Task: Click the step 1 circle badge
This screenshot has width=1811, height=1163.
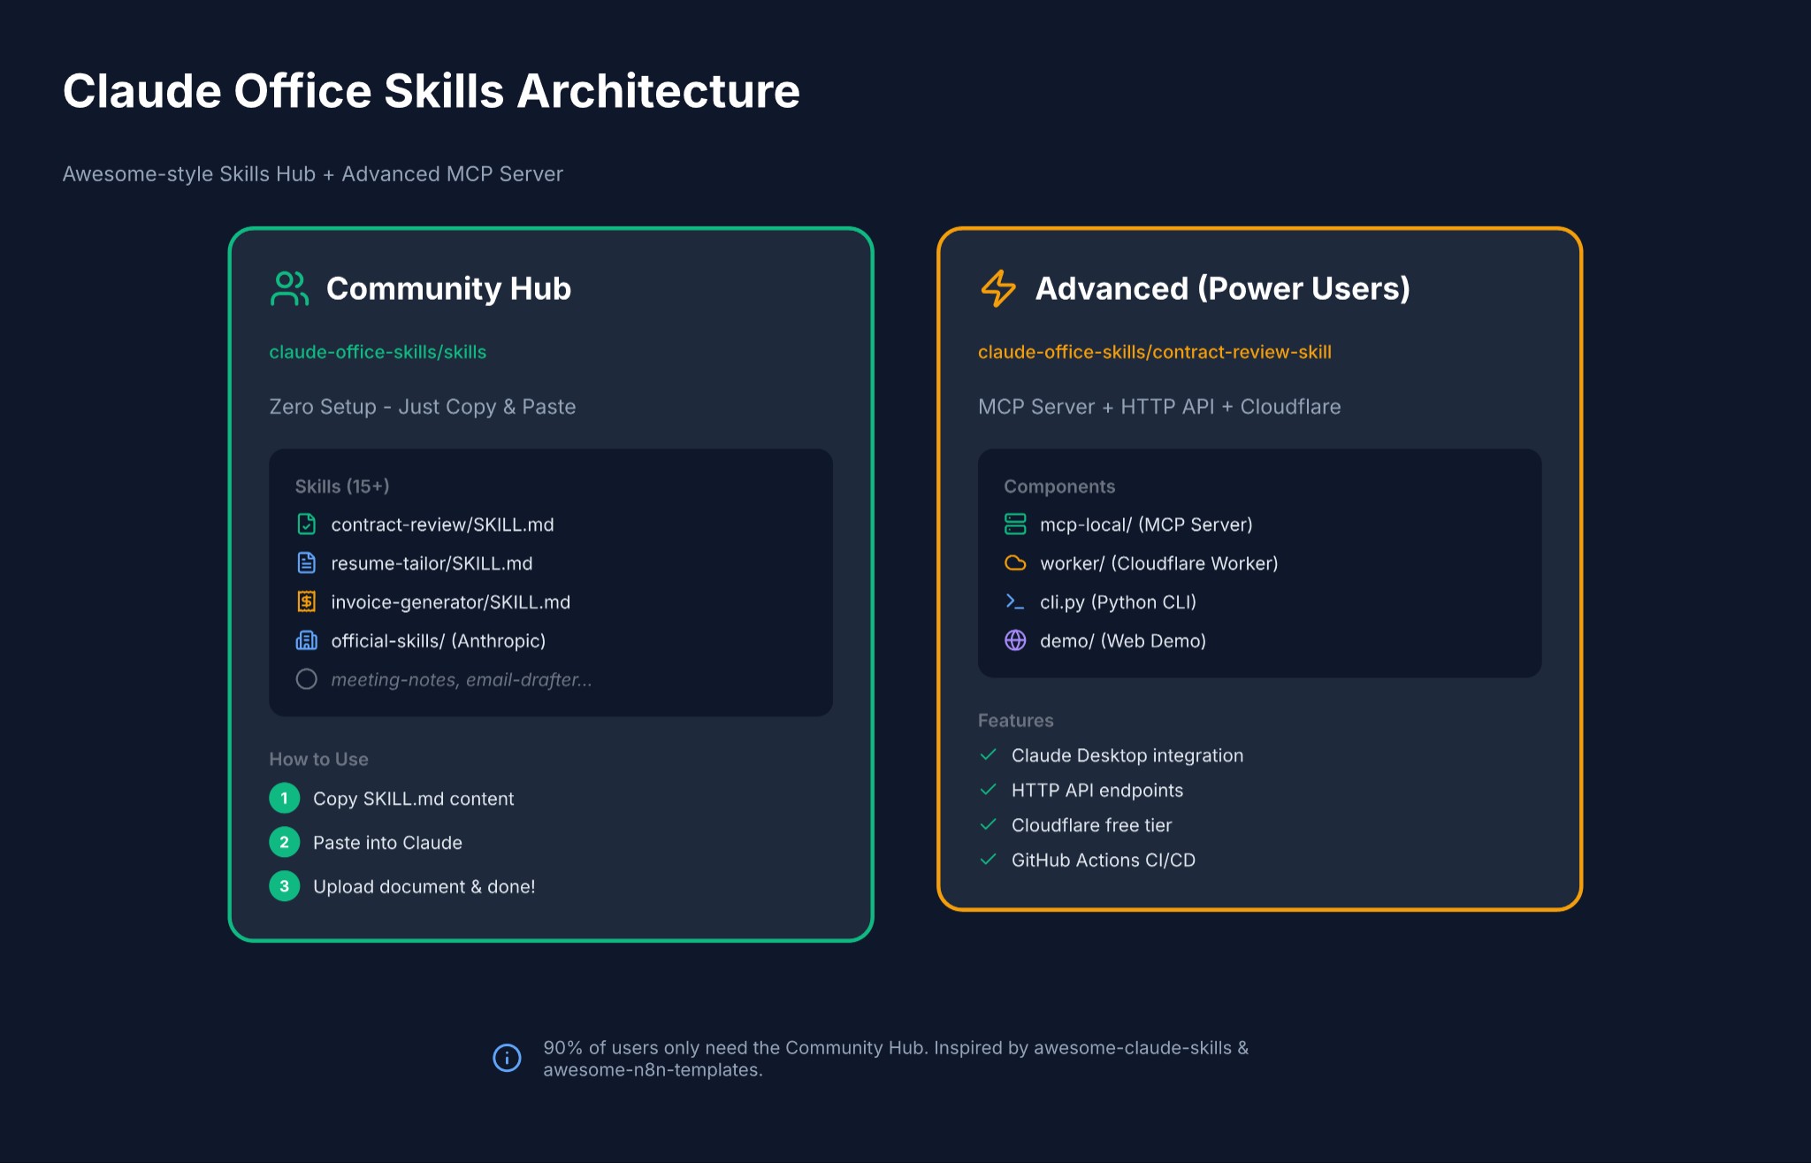Action: pos(284,798)
